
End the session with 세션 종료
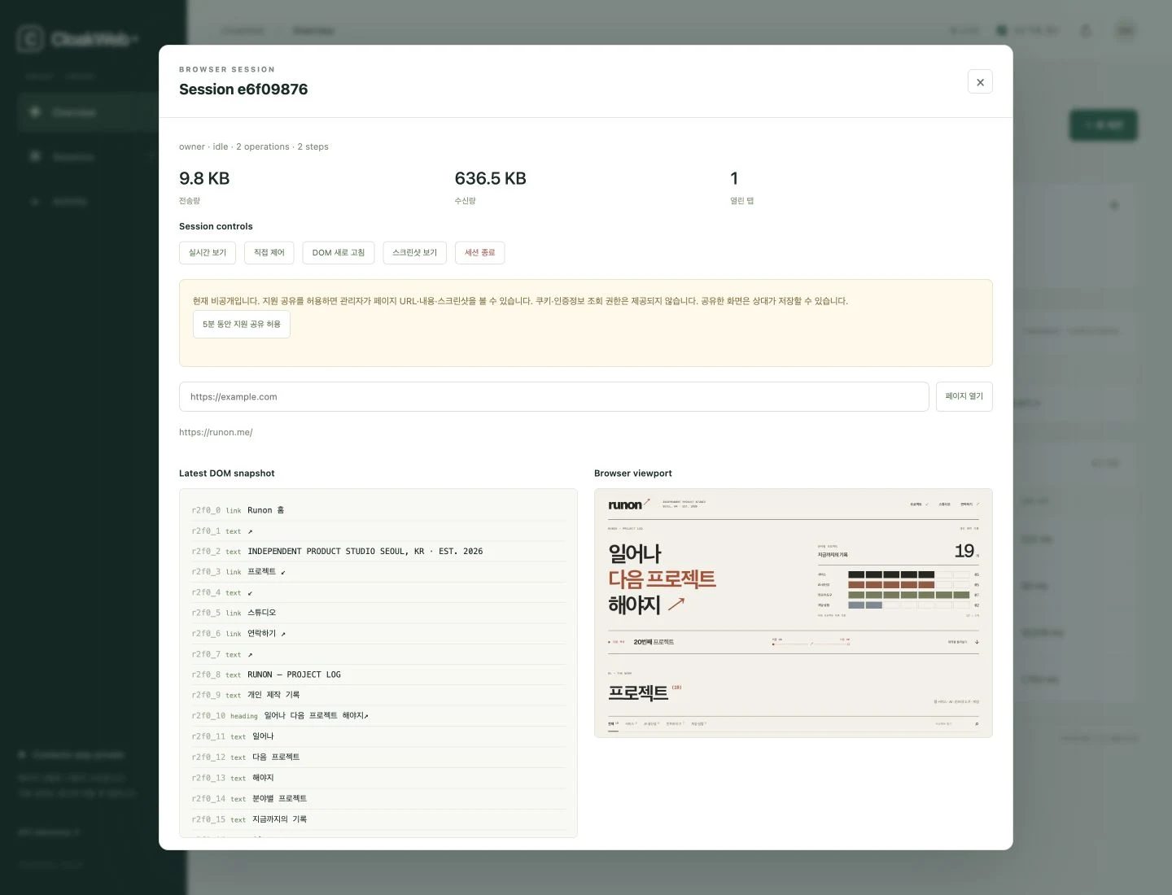click(x=480, y=253)
